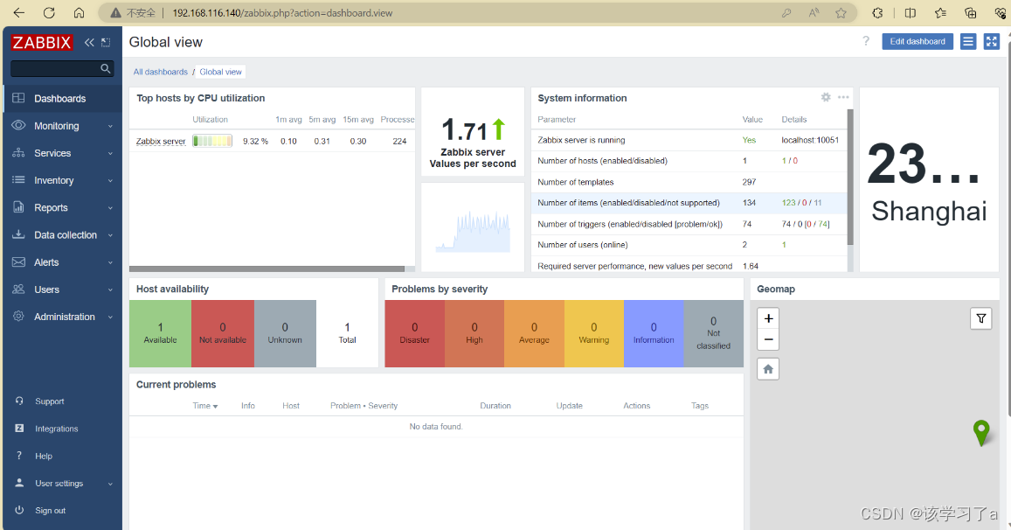
Task: Click the CPU utilization gauge bar
Action: pyautogui.click(x=212, y=141)
